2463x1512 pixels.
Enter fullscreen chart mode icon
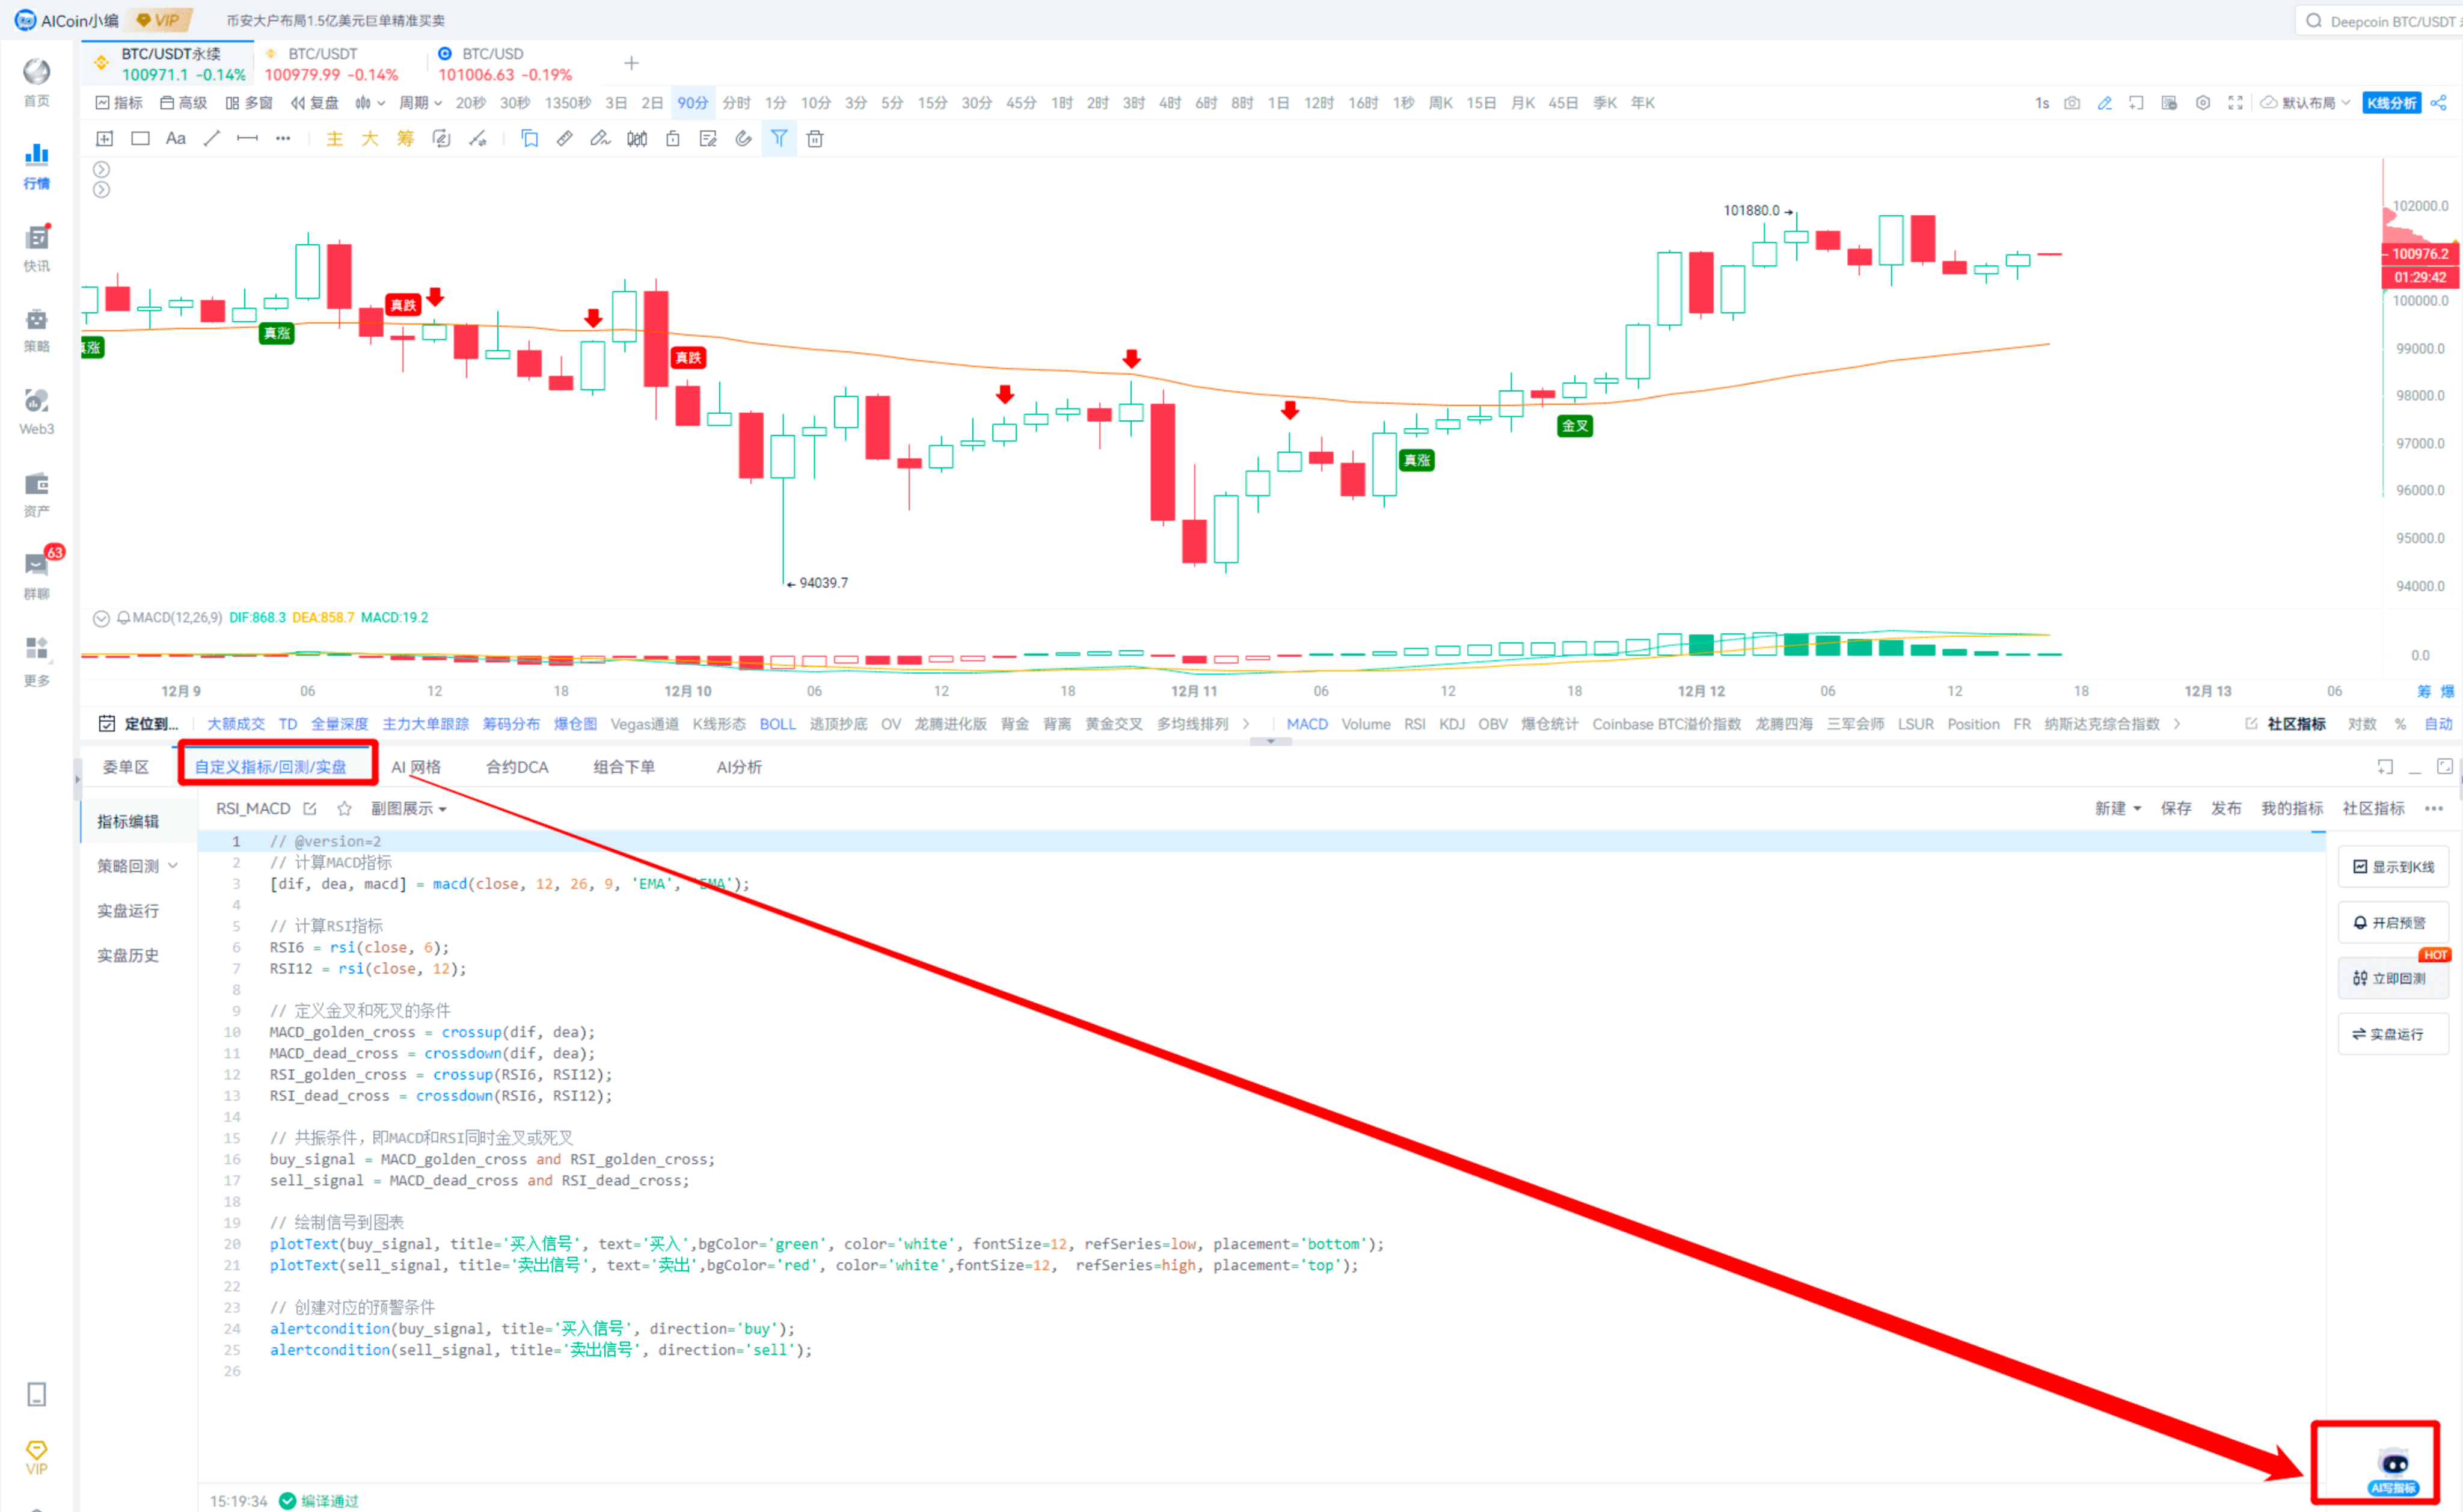[x=2235, y=103]
